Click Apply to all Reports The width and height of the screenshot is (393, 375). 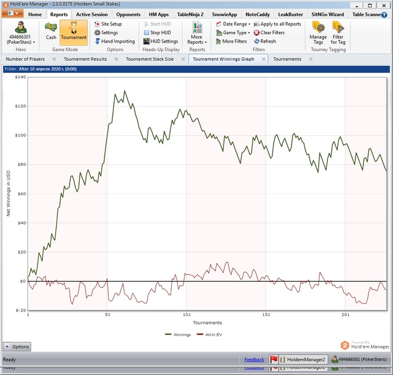click(x=277, y=24)
